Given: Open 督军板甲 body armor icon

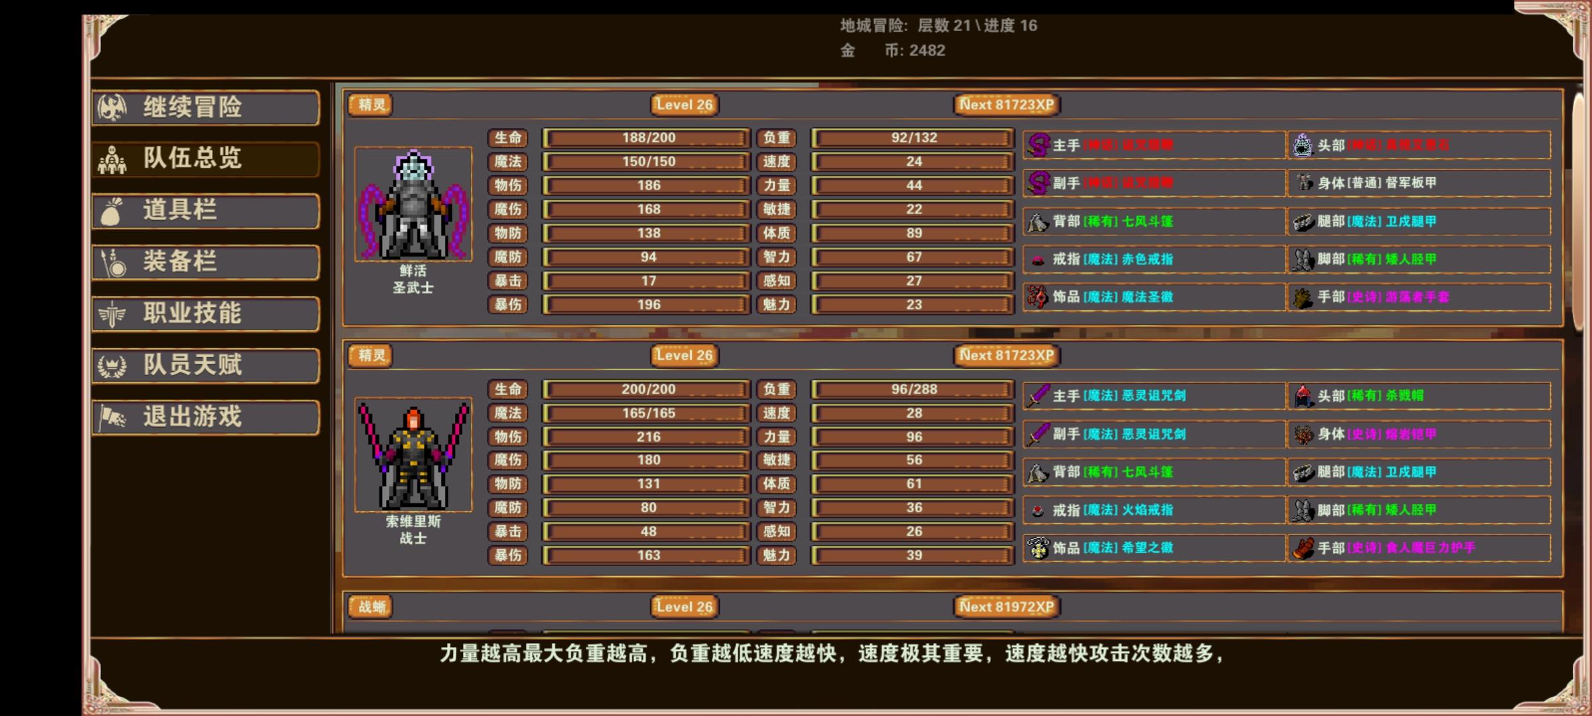Looking at the screenshot, I should coord(1303,183).
